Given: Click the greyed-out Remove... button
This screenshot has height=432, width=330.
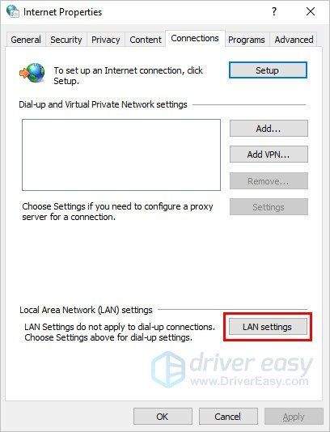Looking at the screenshot, I should pyautogui.click(x=269, y=181).
